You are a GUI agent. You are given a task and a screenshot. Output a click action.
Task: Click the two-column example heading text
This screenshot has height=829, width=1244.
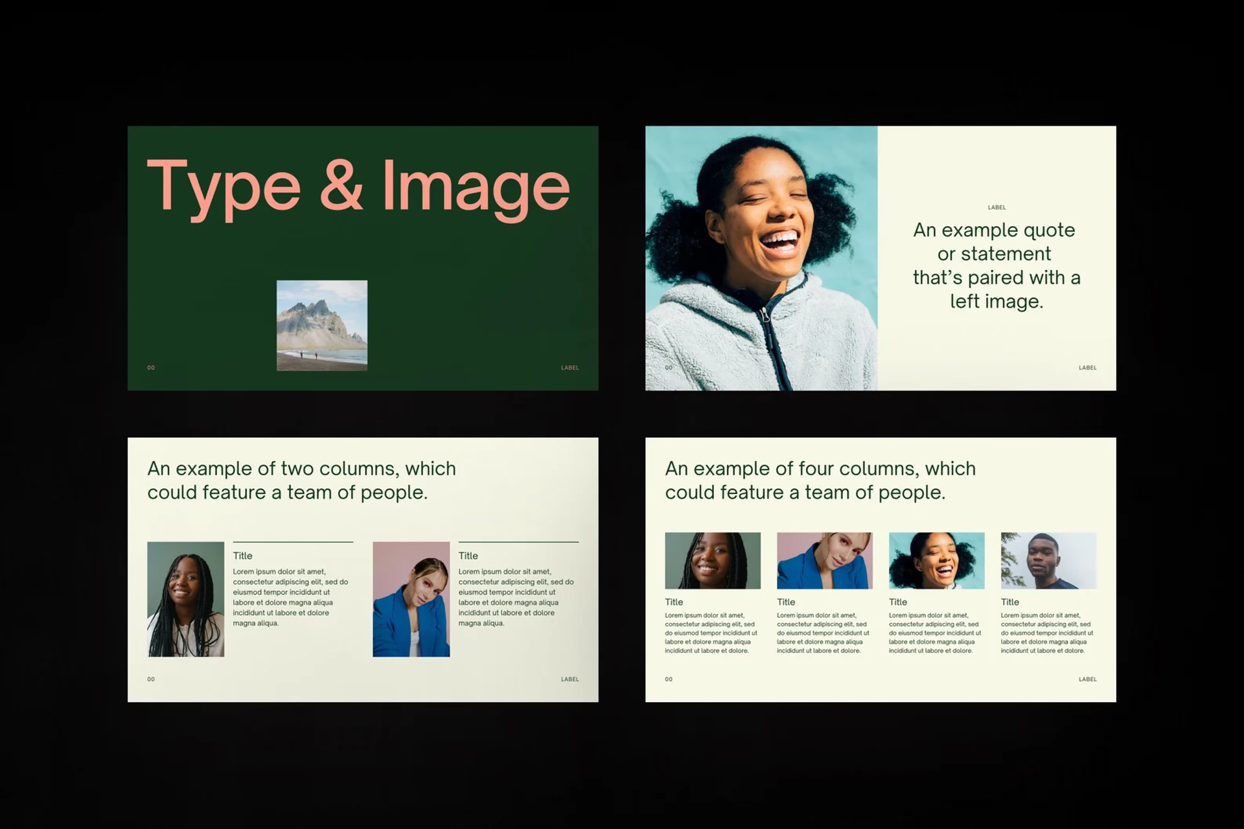click(x=301, y=481)
